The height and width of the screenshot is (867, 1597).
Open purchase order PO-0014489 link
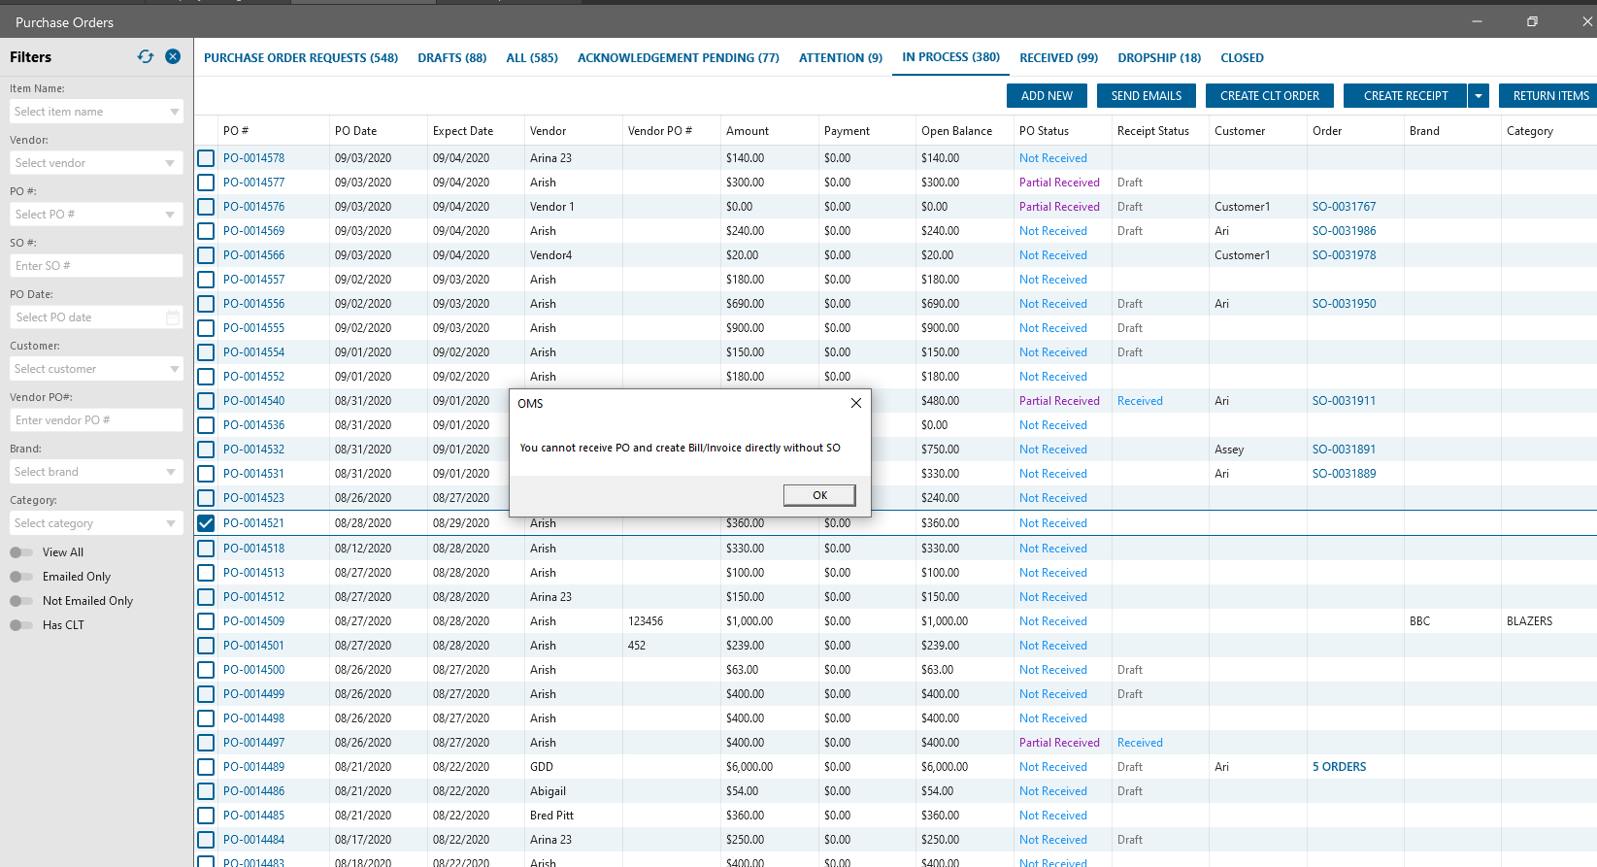tap(254, 767)
